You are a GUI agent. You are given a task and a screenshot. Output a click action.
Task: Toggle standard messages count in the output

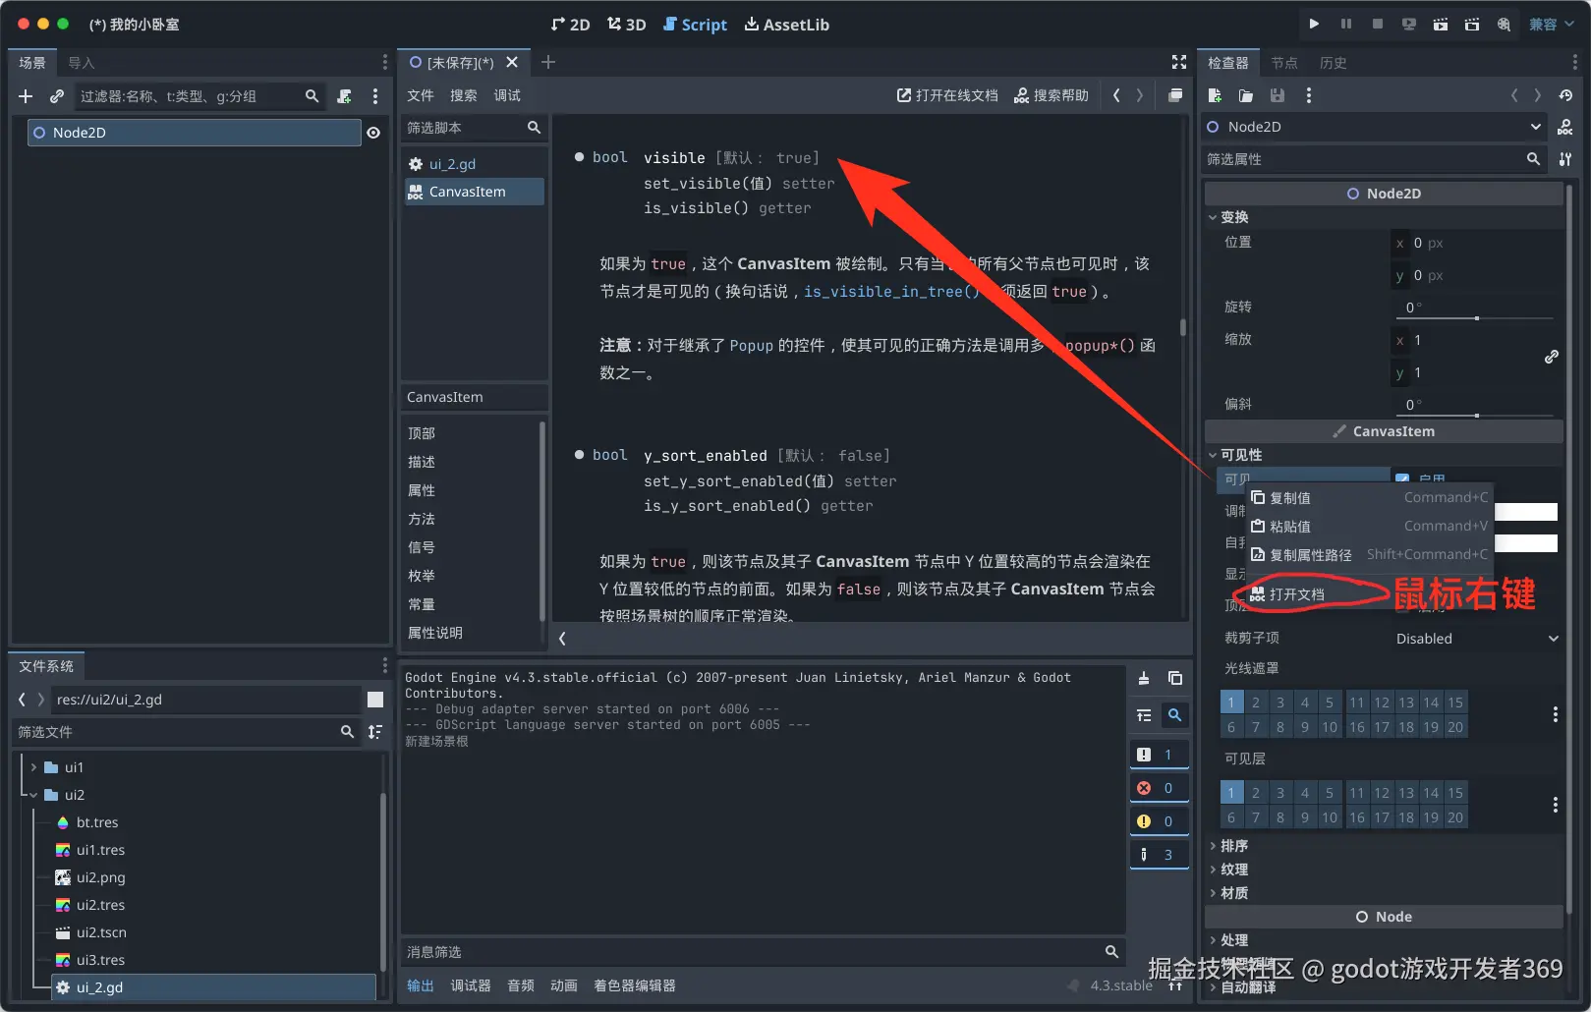coord(1159,755)
